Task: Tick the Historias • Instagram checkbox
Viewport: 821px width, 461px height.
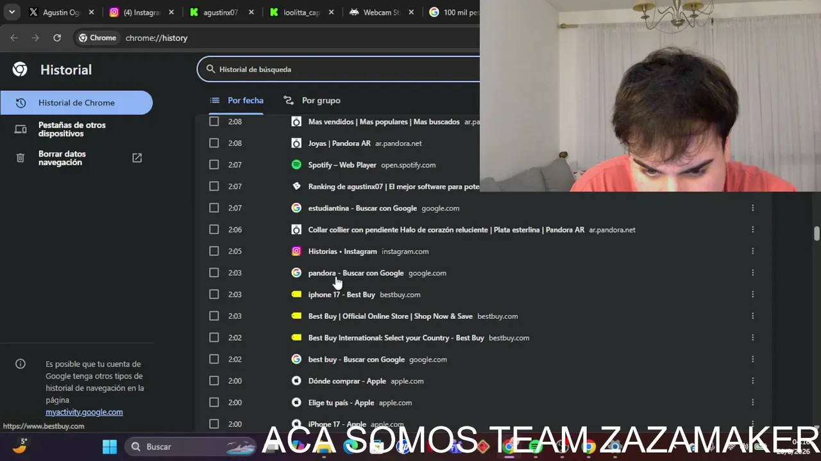Action: point(214,251)
